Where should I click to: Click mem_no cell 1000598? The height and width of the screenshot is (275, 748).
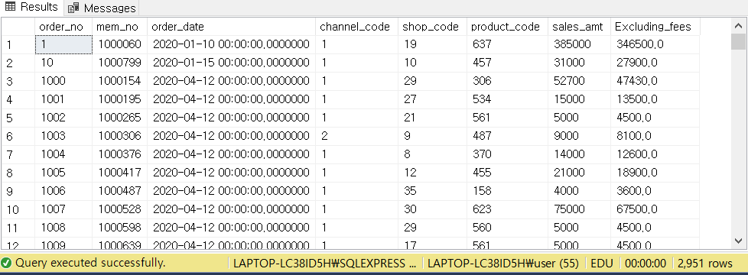[120, 228]
